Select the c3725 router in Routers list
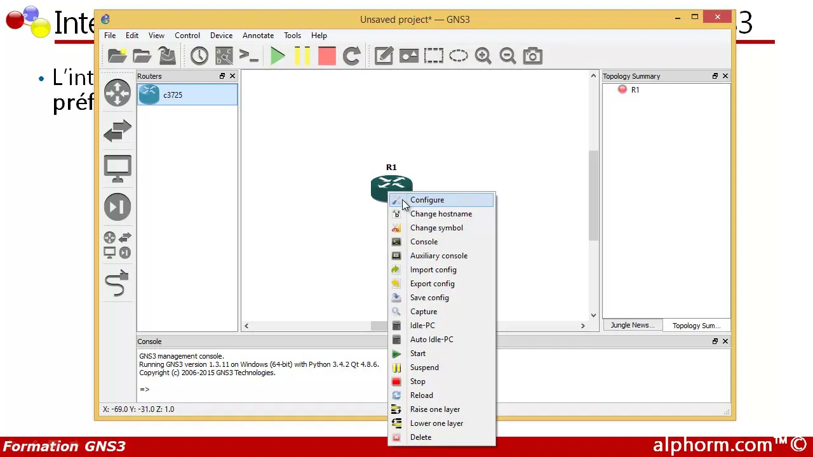The height and width of the screenshot is (457, 813). coord(187,95)
